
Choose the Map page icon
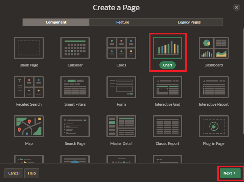pyautogui.click(x=29, y=126)
